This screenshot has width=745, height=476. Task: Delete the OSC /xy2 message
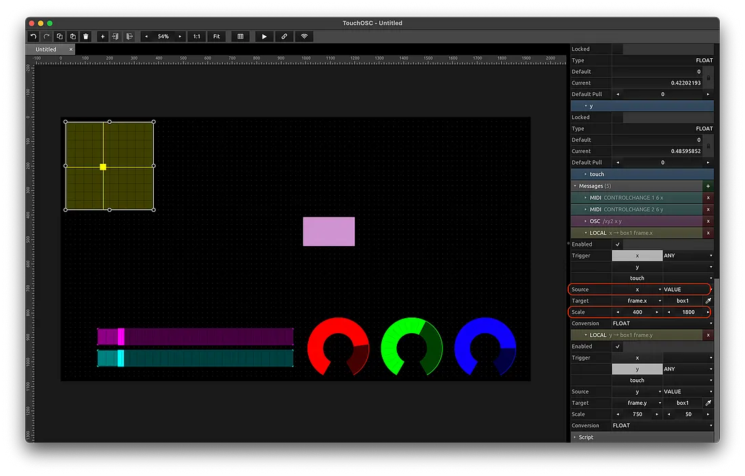[708, 221]
